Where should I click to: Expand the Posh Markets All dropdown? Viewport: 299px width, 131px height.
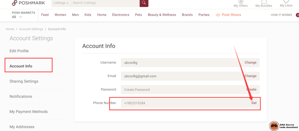(x=17, y=17)
